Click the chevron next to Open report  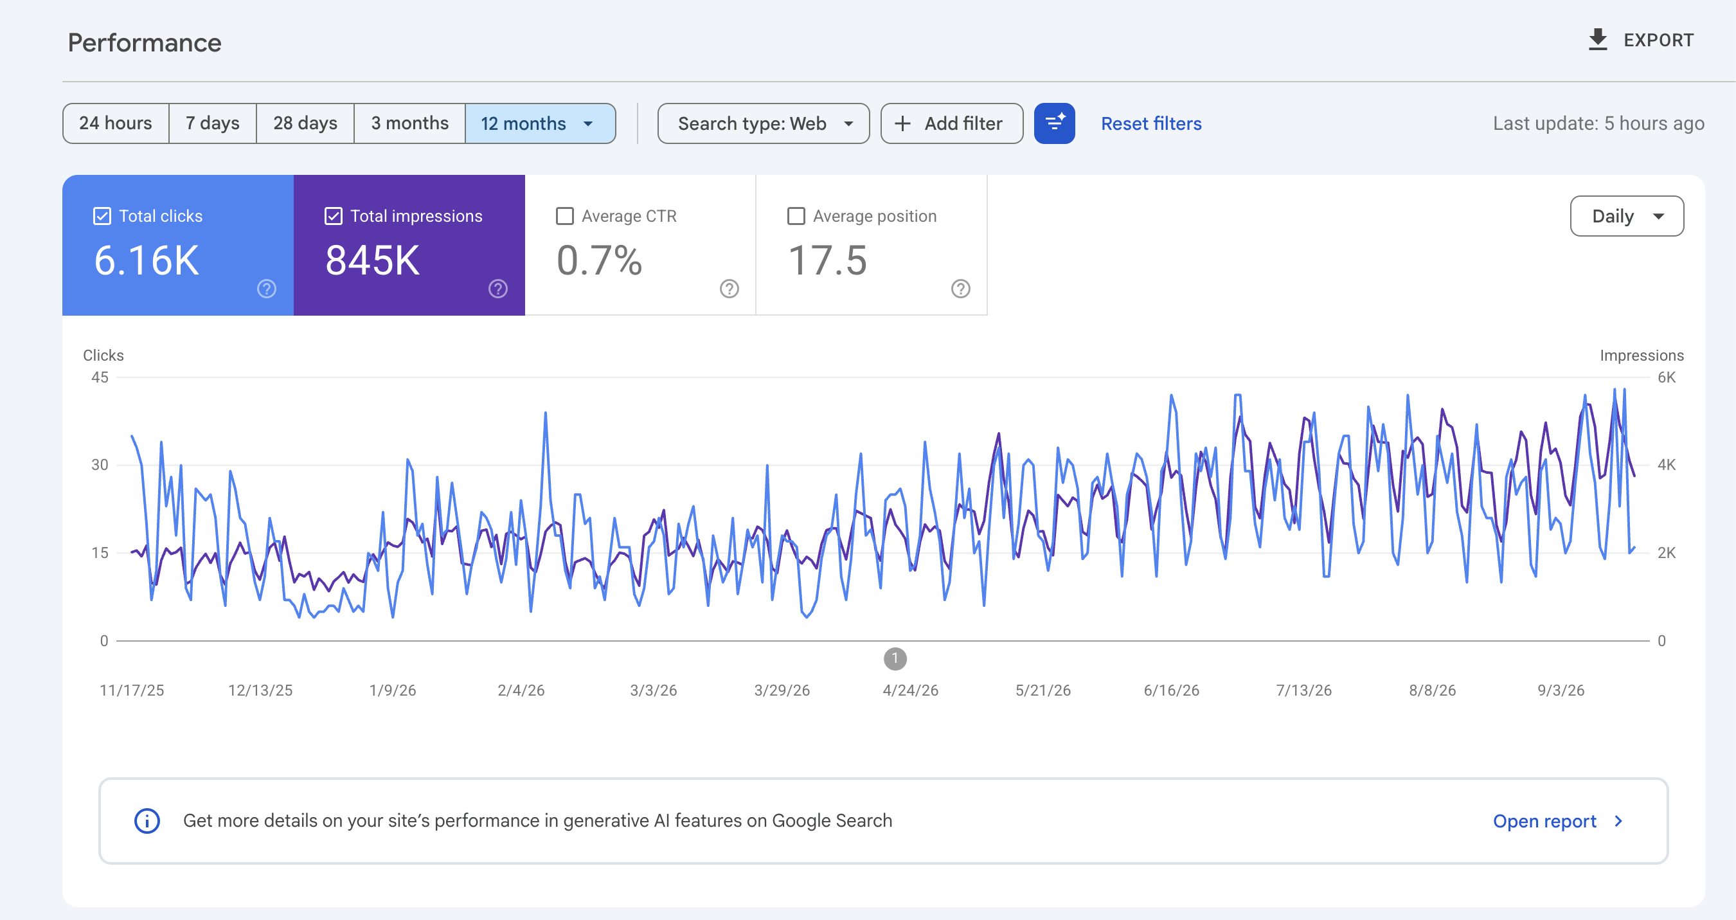tap(1618, 821)
